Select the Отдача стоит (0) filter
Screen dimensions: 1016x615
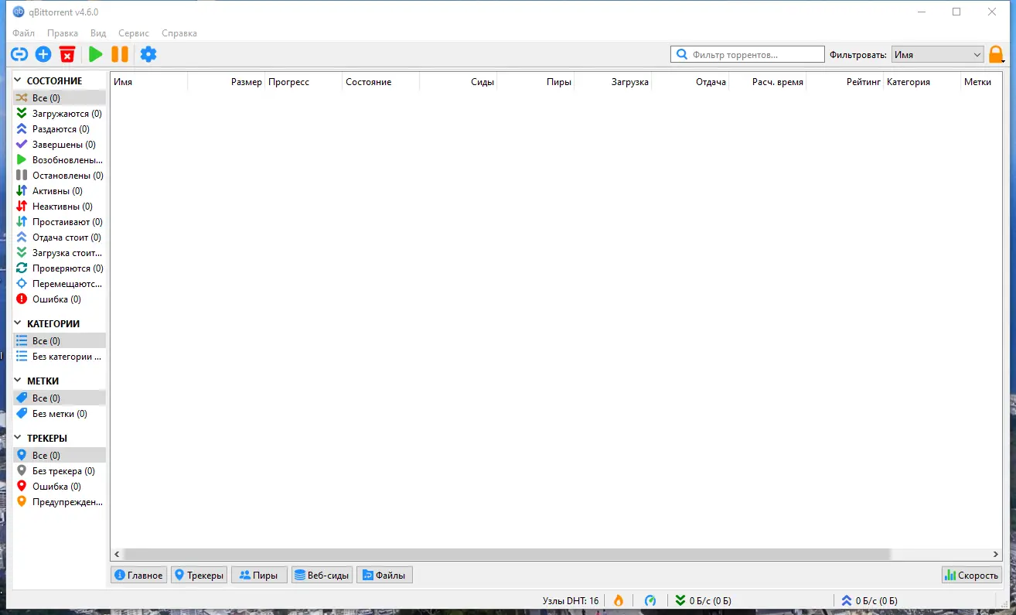[60, 237]
